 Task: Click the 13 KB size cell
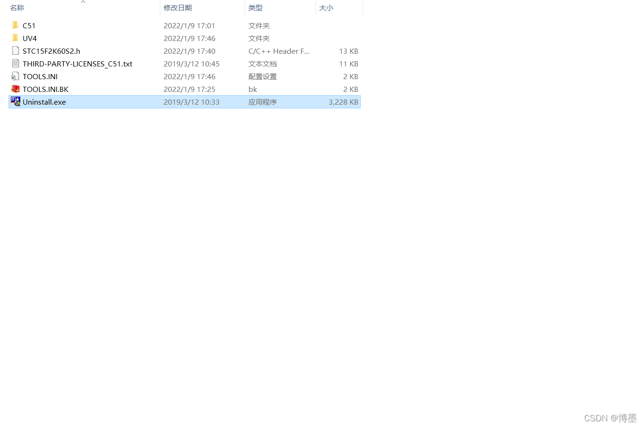click(x=348, y=51)
